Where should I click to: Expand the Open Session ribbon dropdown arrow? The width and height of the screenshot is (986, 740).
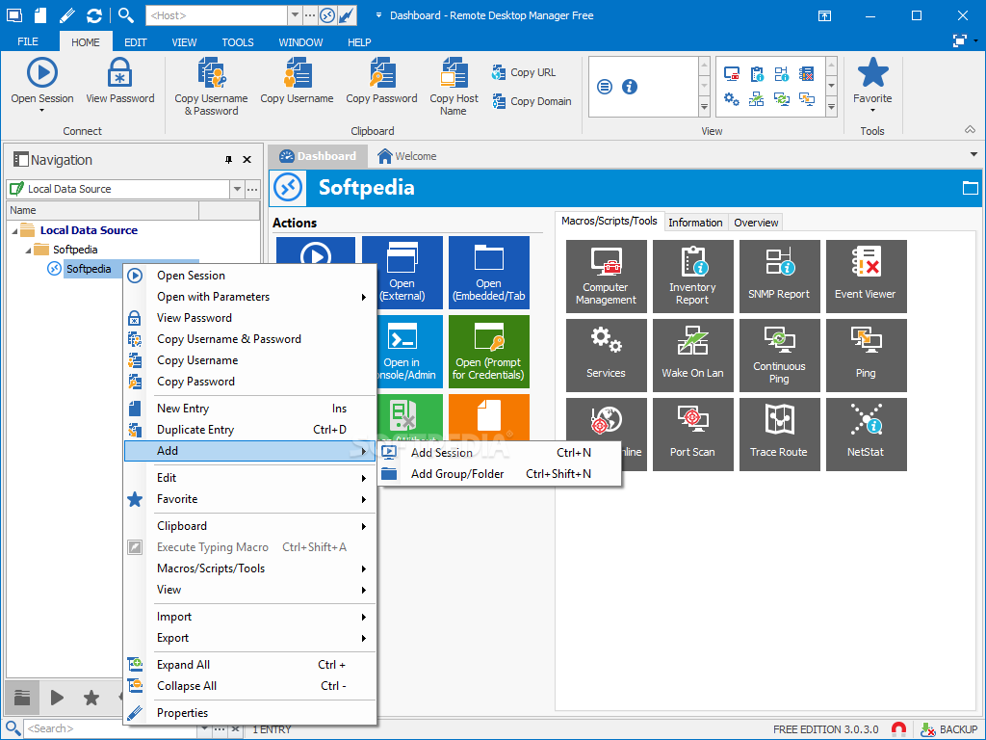42,111
